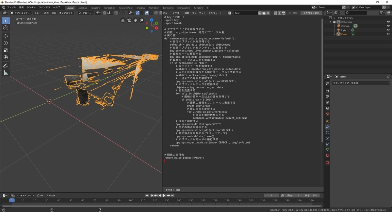Click the Z axis on navigation gizmo
The width and height of the screenshot is (392, 212).
(152, 20)
